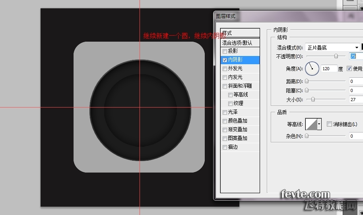Select 混合选项:默认 in the styles list
363x215 pixels.
[240, 42]
